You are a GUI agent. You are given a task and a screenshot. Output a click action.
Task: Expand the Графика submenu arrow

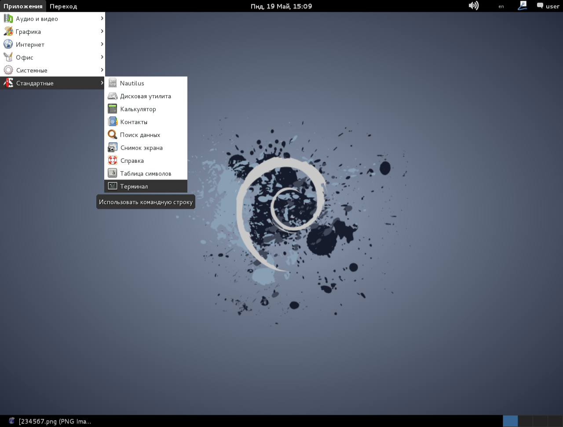(x=102, y=31)
